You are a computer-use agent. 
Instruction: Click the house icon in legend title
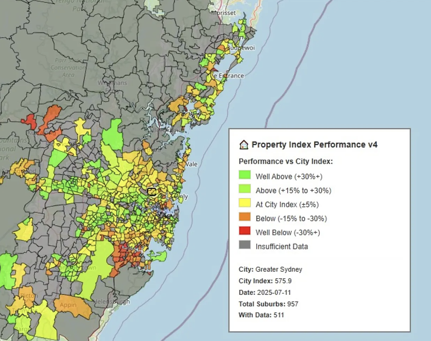[x=243, y=144]
